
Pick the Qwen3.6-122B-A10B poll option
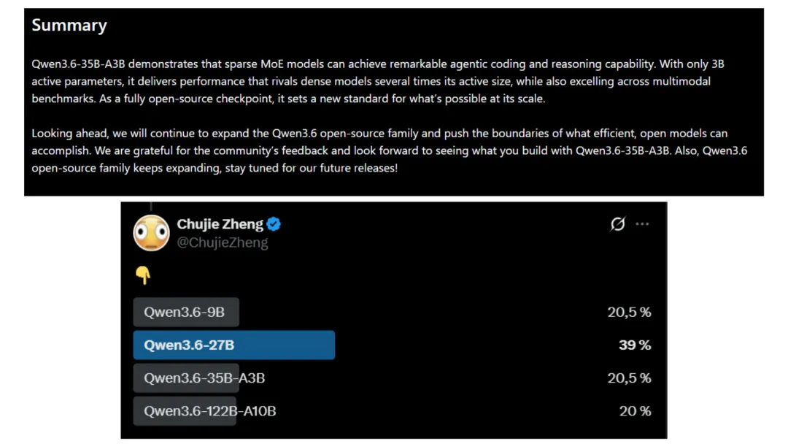pyautogui.click(x=210, y=411)
